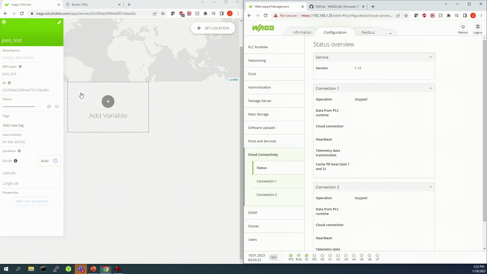The image size is (487, 274).
Task: Collapse the Connection 1 panel chevron
Action: (x=430, y=88)
